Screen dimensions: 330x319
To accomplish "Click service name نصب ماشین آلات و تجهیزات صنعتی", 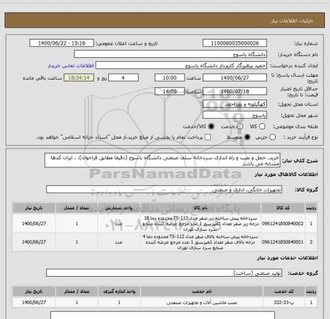I will 202,302.
